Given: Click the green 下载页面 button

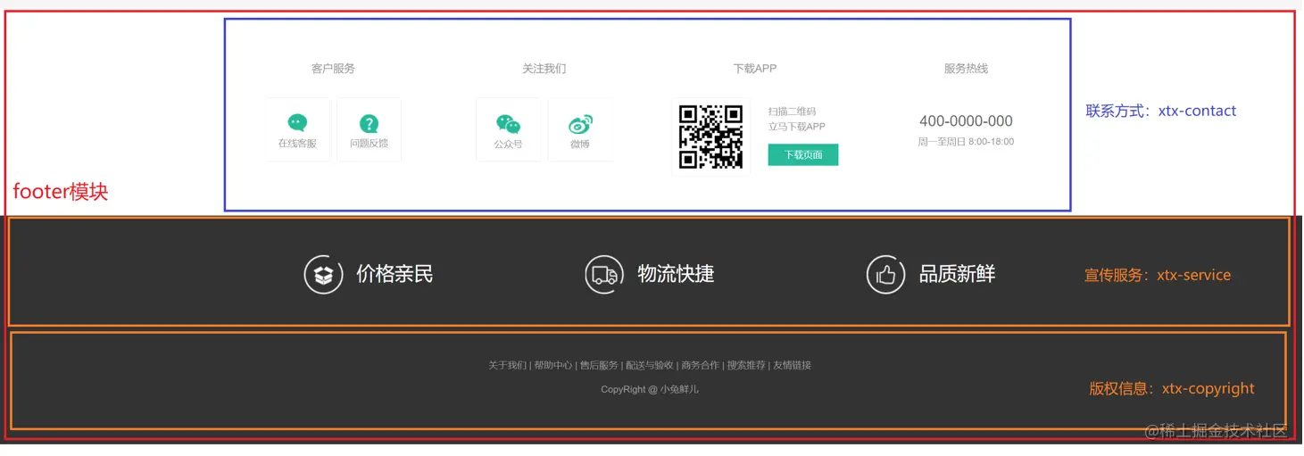Looking at the screenshot, I should pos(803,155).
